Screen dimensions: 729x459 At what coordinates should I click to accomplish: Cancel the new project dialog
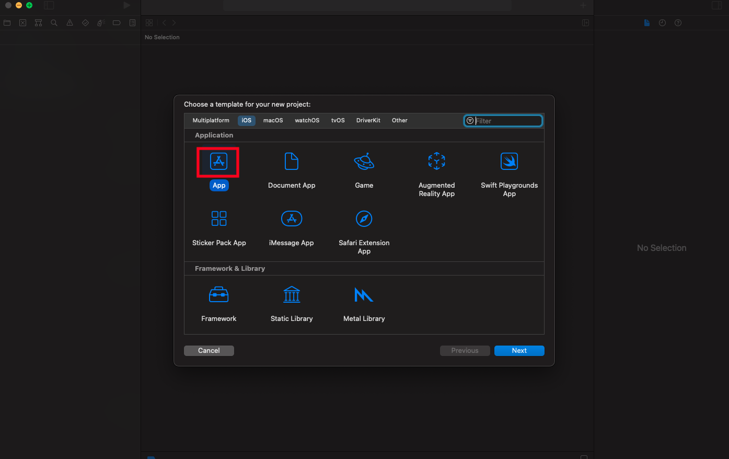209,351
